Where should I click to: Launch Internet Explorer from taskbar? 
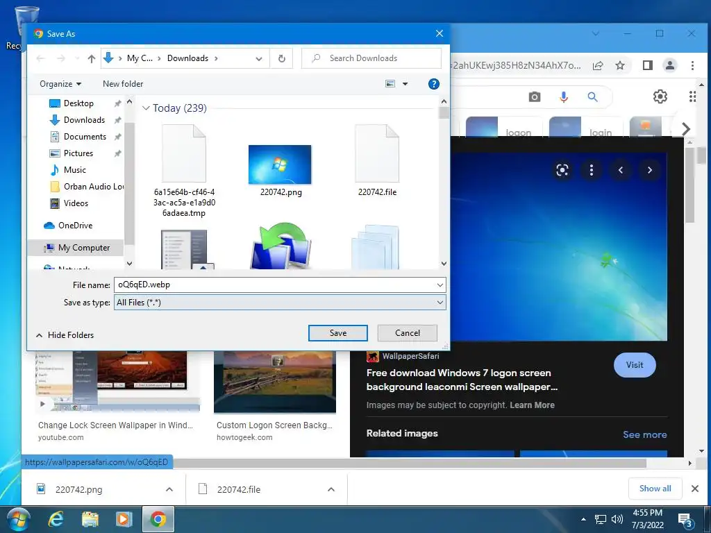tap(56, 519)
